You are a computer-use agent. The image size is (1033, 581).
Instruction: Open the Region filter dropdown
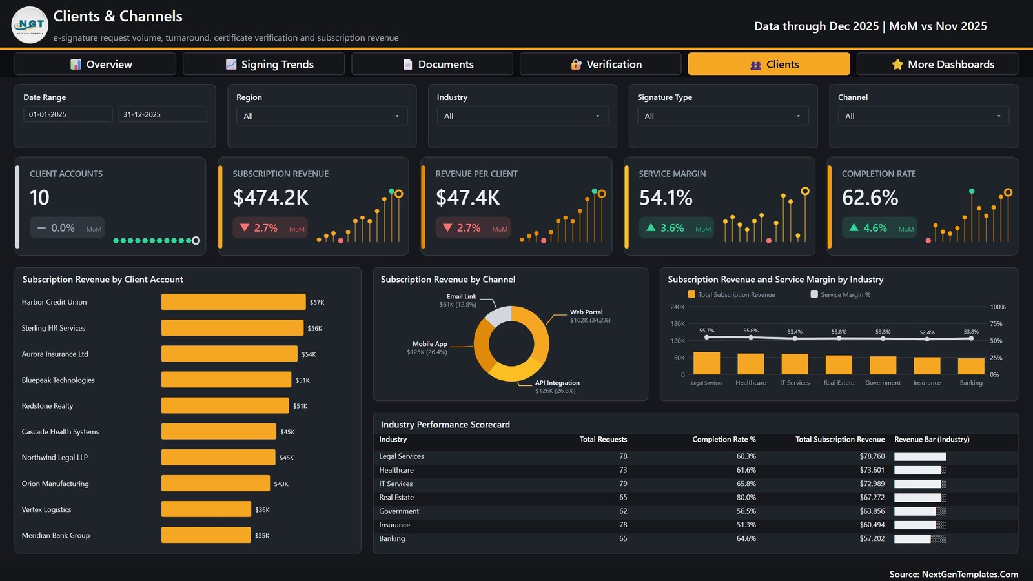click(x=322, y=116)
